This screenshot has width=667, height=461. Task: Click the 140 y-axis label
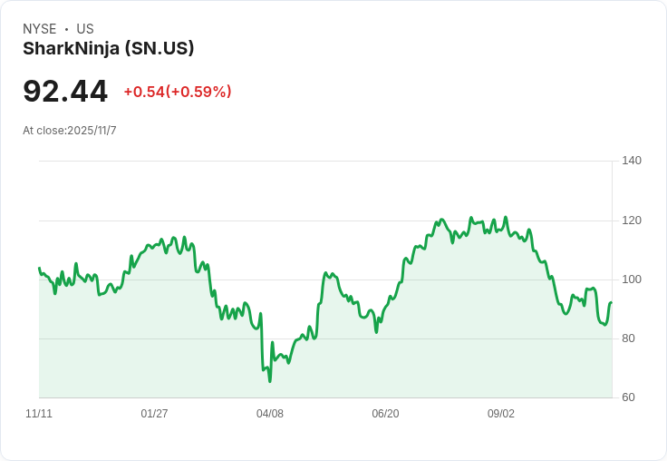click(x=632, y=161)
